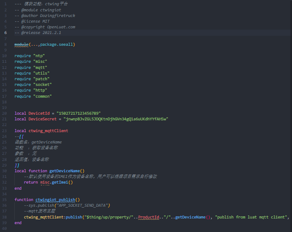Select the "mqtt" require string

coord(40,68)
